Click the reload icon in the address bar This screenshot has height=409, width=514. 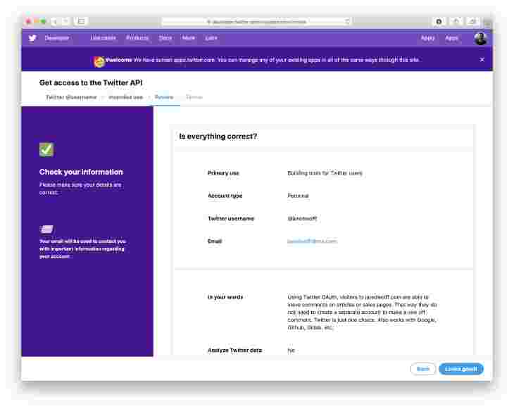tap(347, 22)
